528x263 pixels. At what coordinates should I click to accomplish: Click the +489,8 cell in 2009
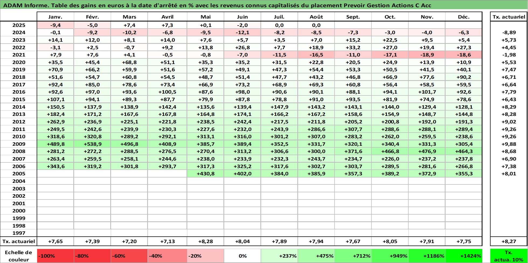[x=55, y=144]
